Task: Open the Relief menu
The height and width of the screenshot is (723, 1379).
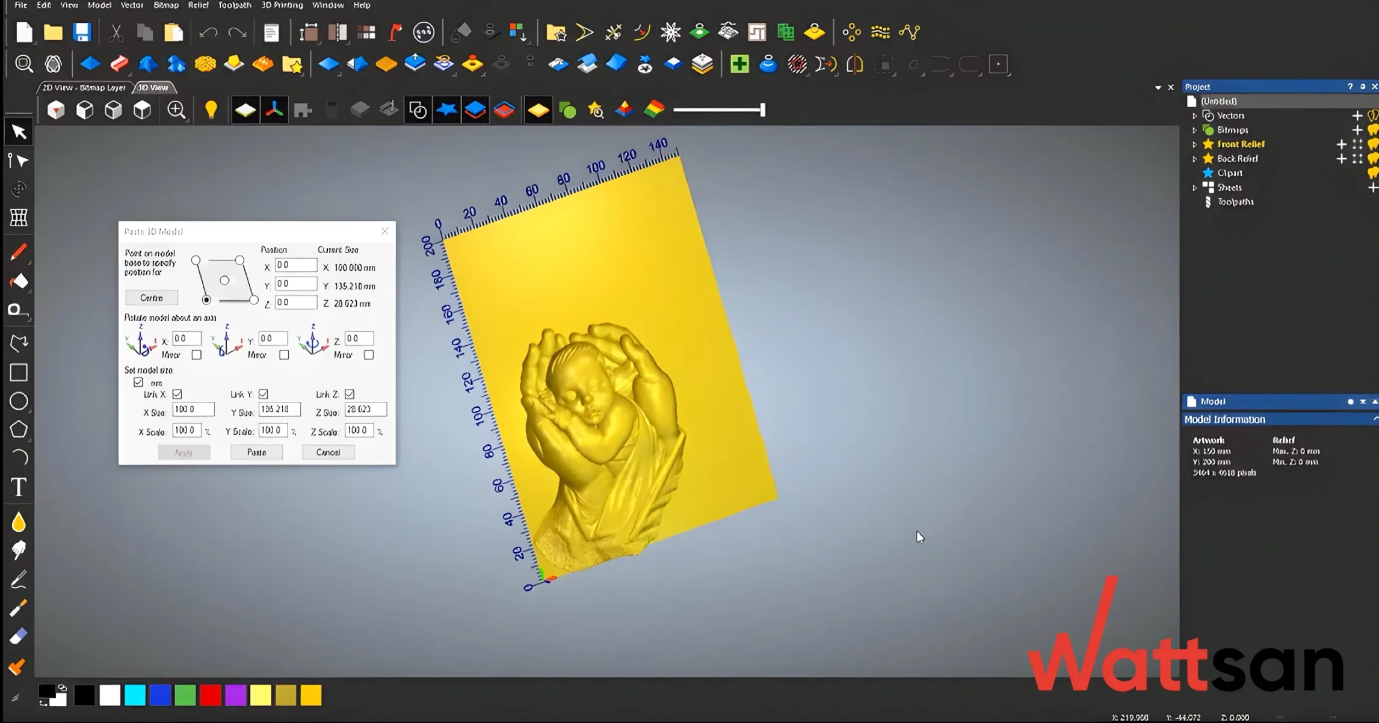Action: pos(198,5)
